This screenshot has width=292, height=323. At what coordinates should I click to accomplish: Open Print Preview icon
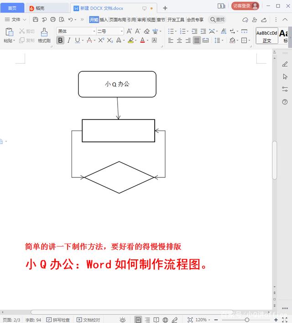tap(62, 20)
